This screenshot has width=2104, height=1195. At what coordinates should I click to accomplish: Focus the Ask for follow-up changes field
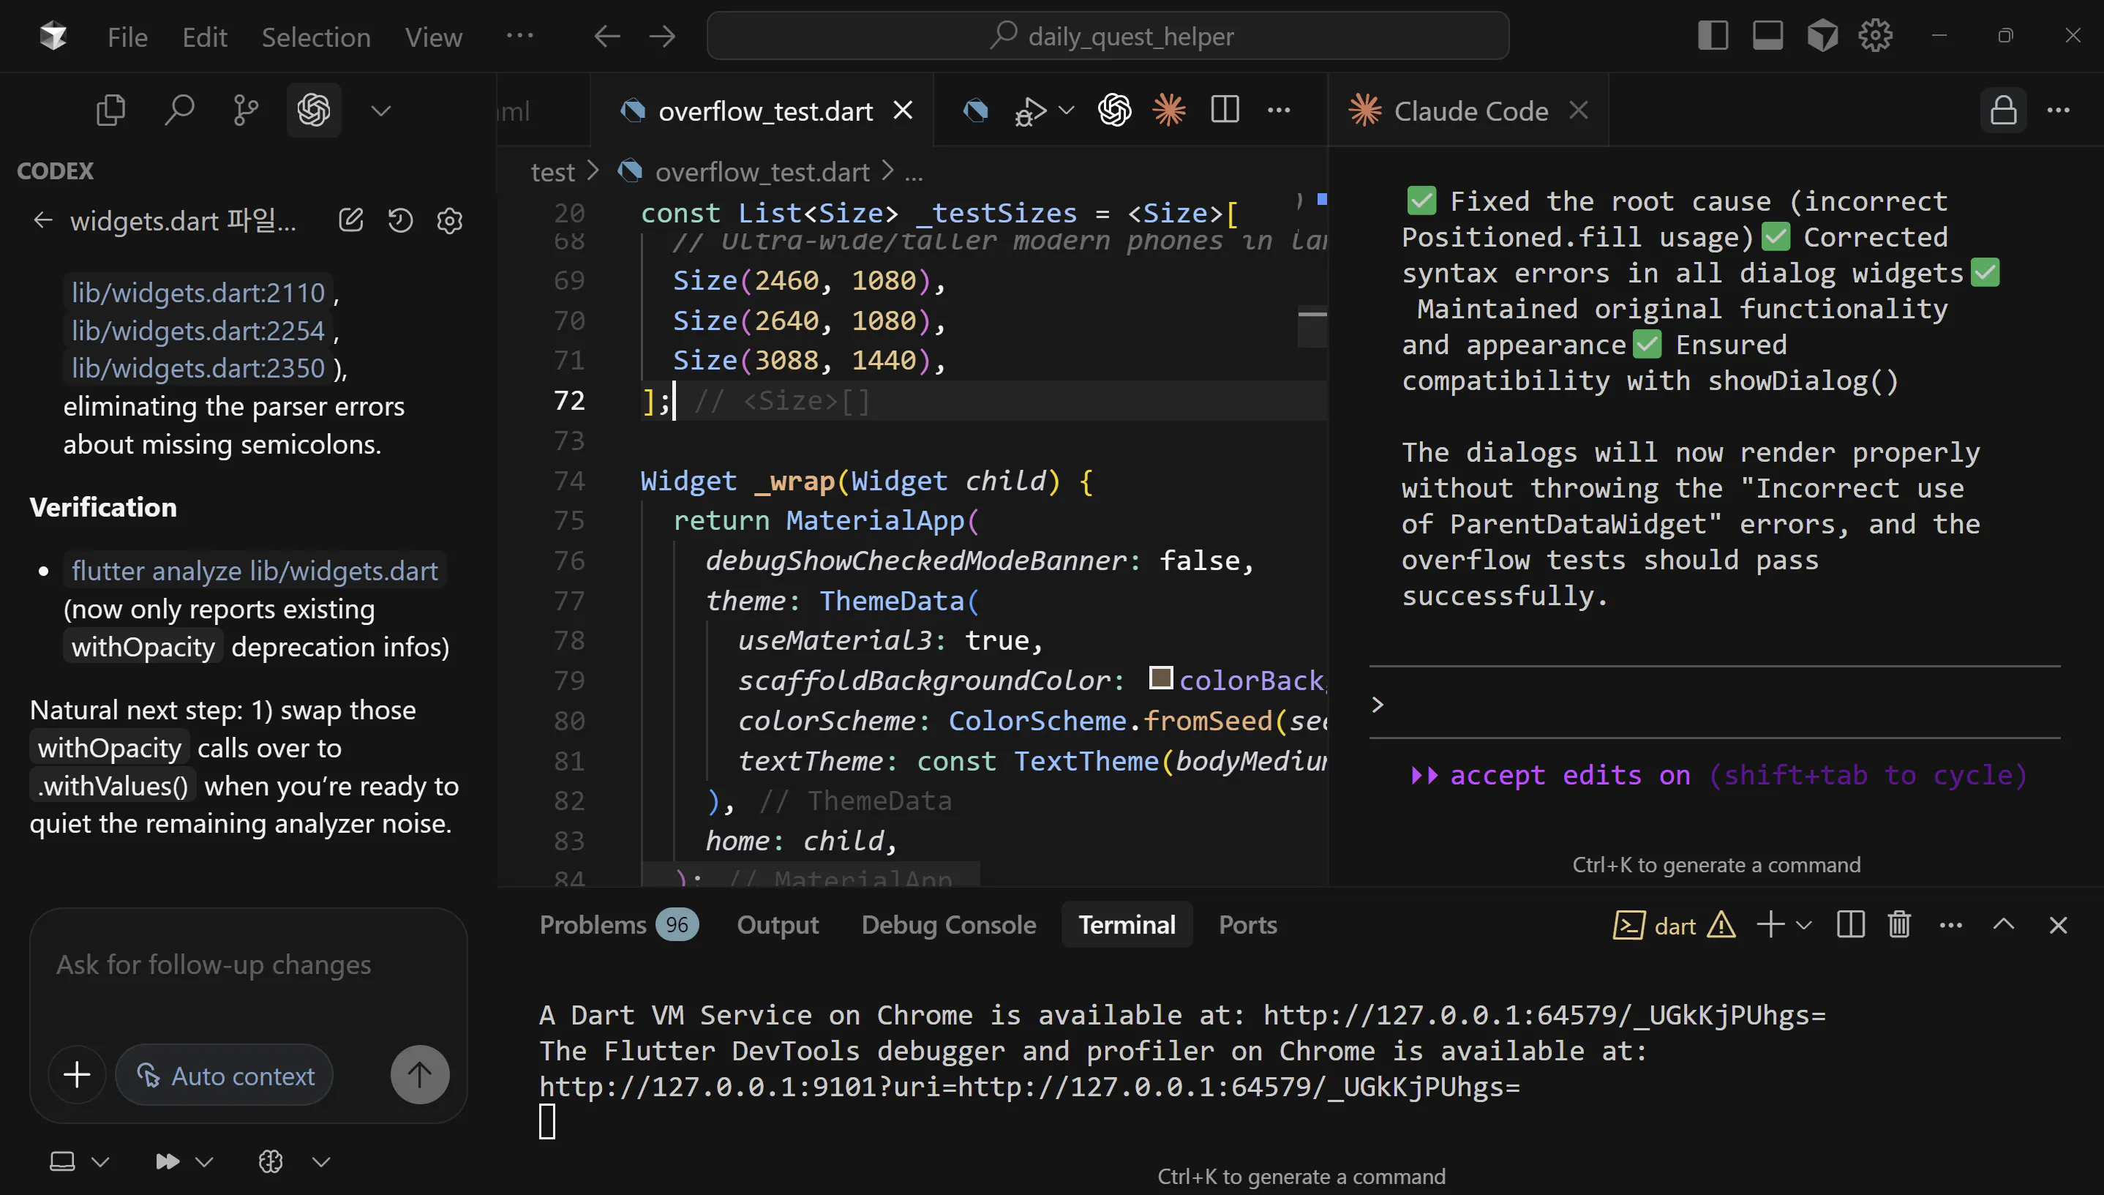(x=249, y=965)
